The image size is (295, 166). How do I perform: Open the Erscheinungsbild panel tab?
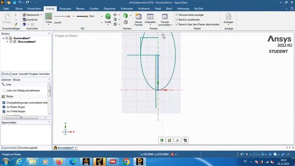(28, 148)
